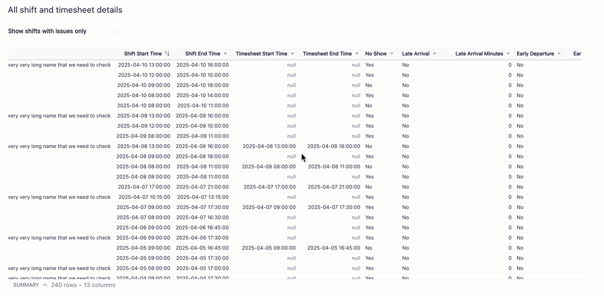Click shift start cell 2025-04-10 09:00:00
The height and width of the screenshot is (296, 604).
coord(144,85)
